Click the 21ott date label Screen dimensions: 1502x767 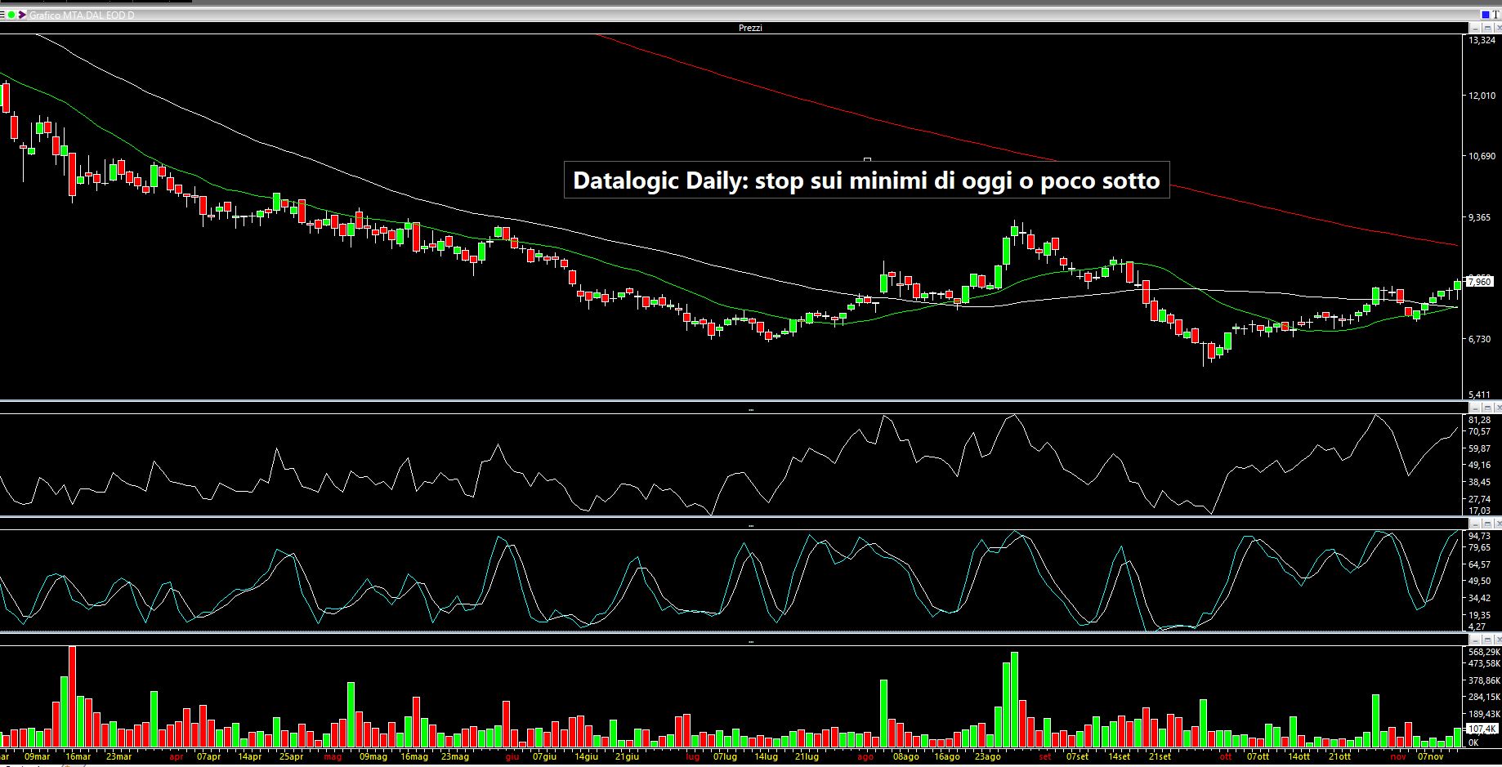pos(1339,756)
